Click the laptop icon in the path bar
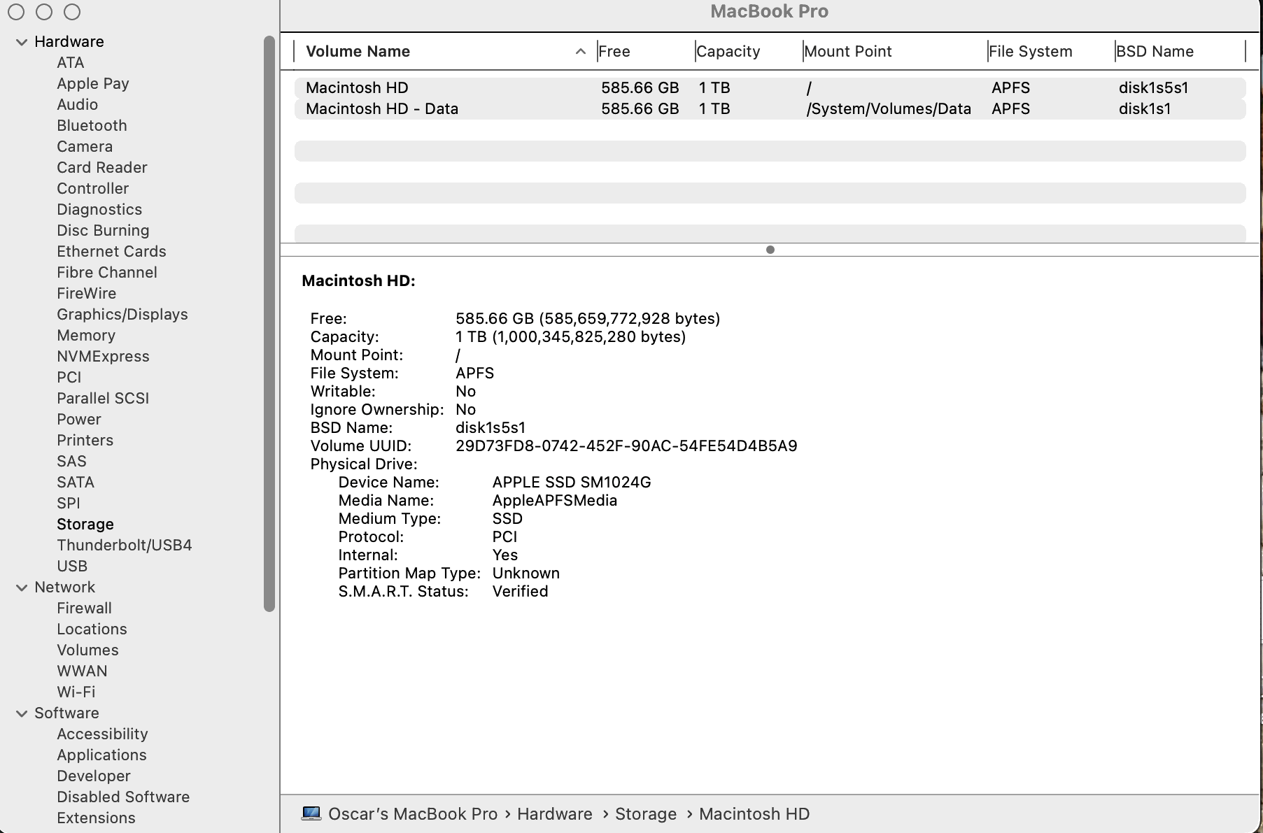Screen dimensions: 1263x833 pyautogui.click(x=311, y=813)
